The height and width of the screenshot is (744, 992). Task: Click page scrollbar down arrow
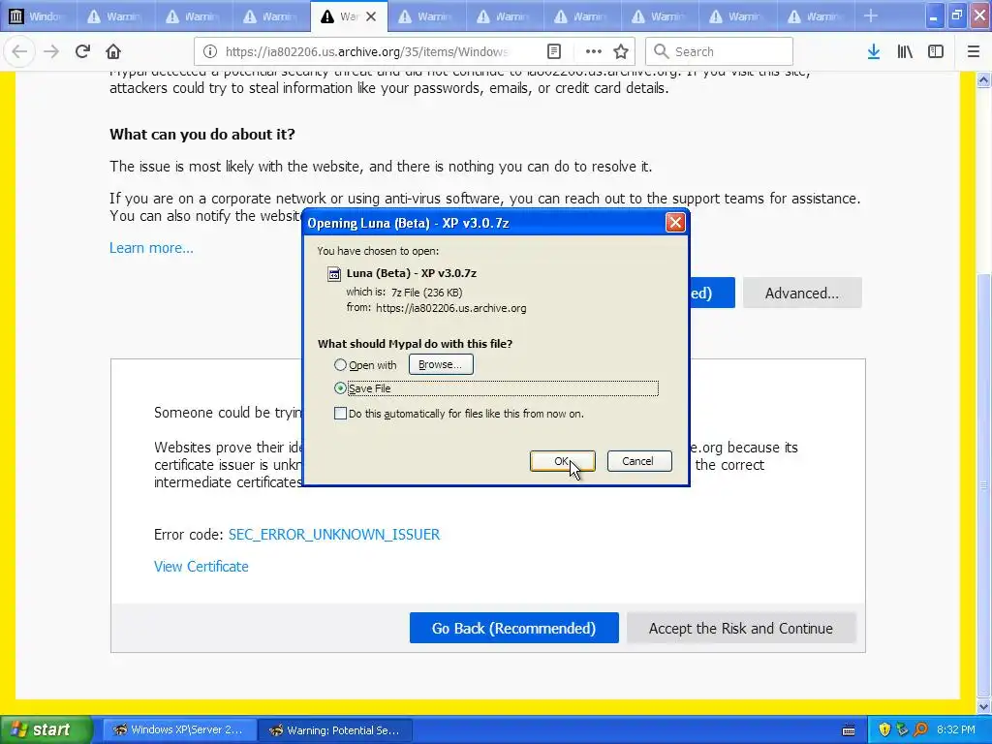(x=984, y=706)
